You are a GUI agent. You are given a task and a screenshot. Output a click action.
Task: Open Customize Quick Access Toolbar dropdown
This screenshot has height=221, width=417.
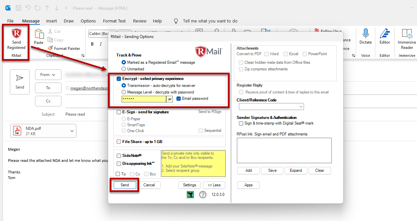coord(66,8)
